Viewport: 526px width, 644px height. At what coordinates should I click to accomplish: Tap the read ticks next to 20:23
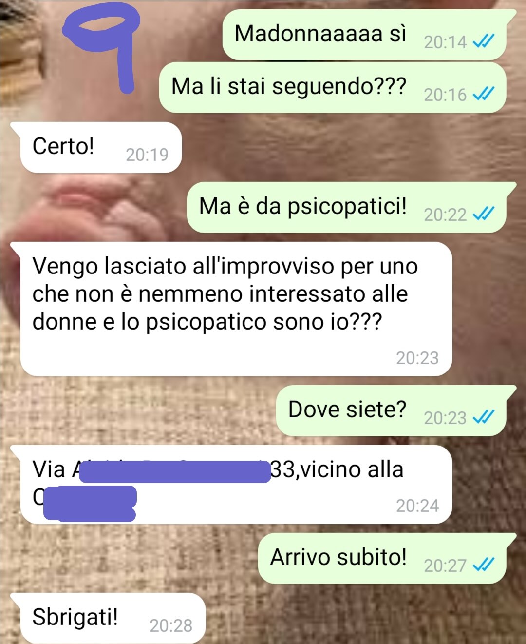[484, 417]
